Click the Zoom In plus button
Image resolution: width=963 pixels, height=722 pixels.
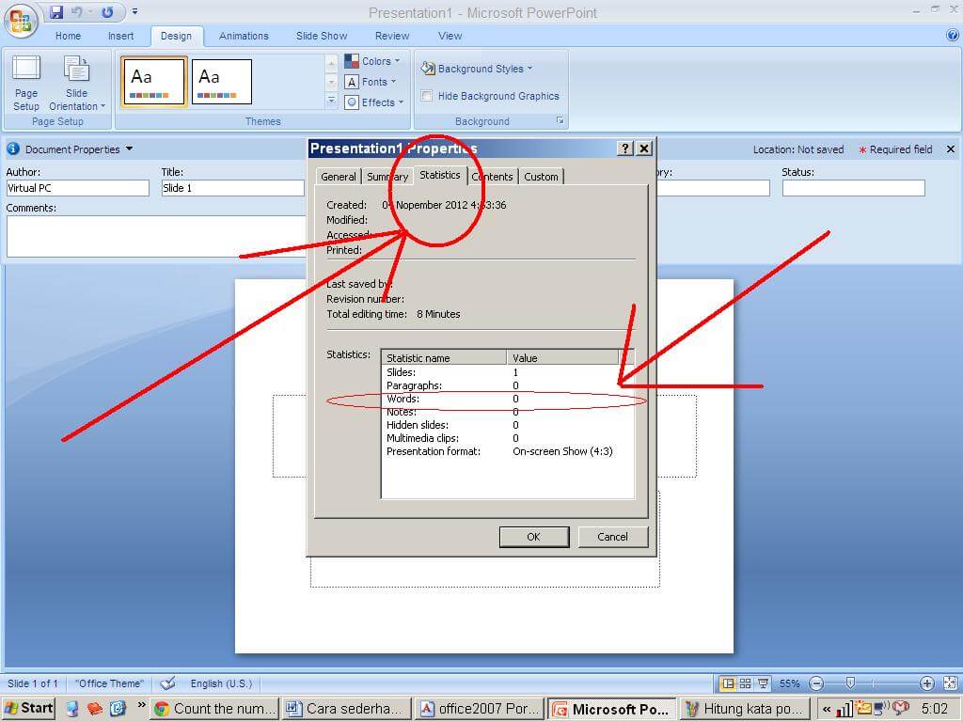927,683
